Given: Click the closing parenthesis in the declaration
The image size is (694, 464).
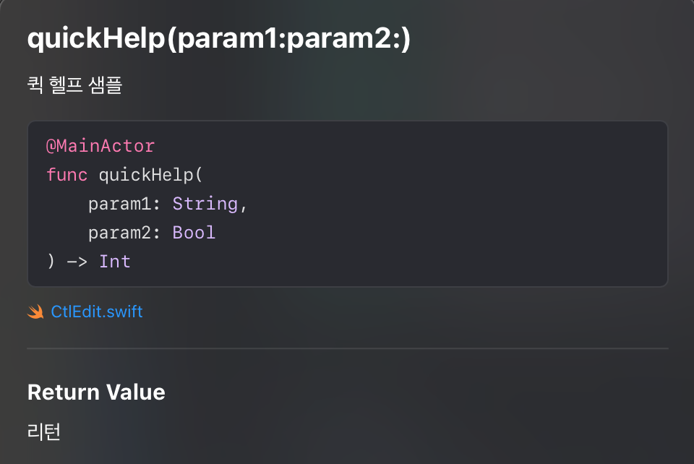Looking at the screenshot, I should click(x=51, y=262).
